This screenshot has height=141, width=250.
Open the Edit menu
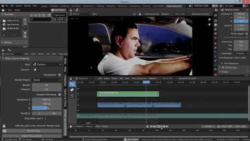(x=12, y=6)
